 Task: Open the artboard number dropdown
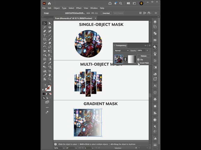pyautogui.click(x=93, y=148)
